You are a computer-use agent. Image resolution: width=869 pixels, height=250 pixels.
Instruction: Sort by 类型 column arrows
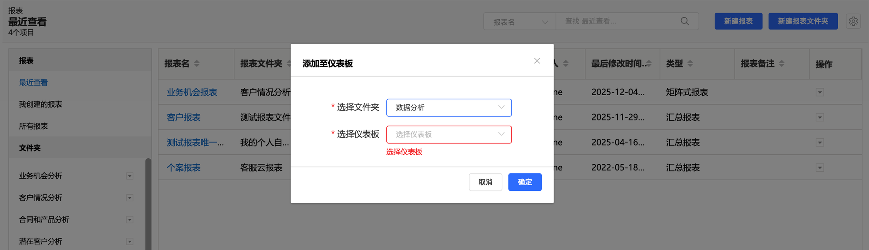[x=690, y=64]
